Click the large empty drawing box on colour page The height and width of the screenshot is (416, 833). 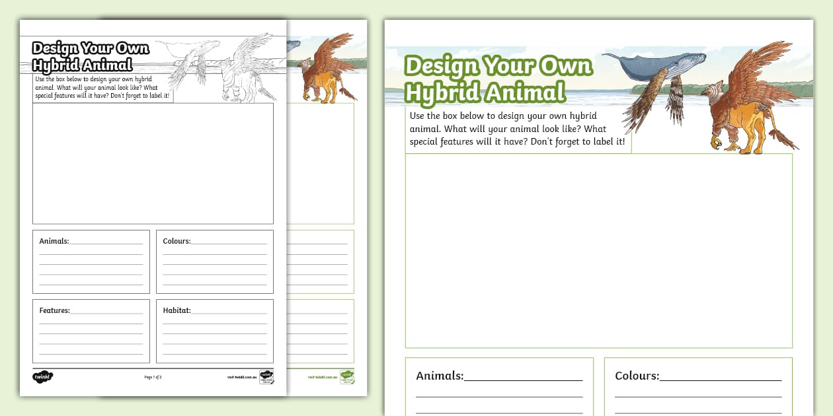coord(598,251)
